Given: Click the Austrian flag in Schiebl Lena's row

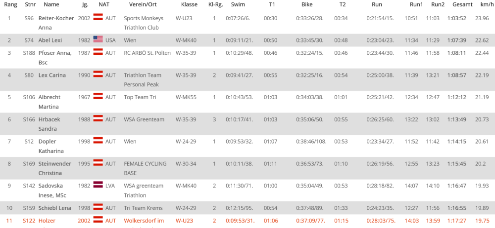Looking at the screenshot, I should [98, 207].
